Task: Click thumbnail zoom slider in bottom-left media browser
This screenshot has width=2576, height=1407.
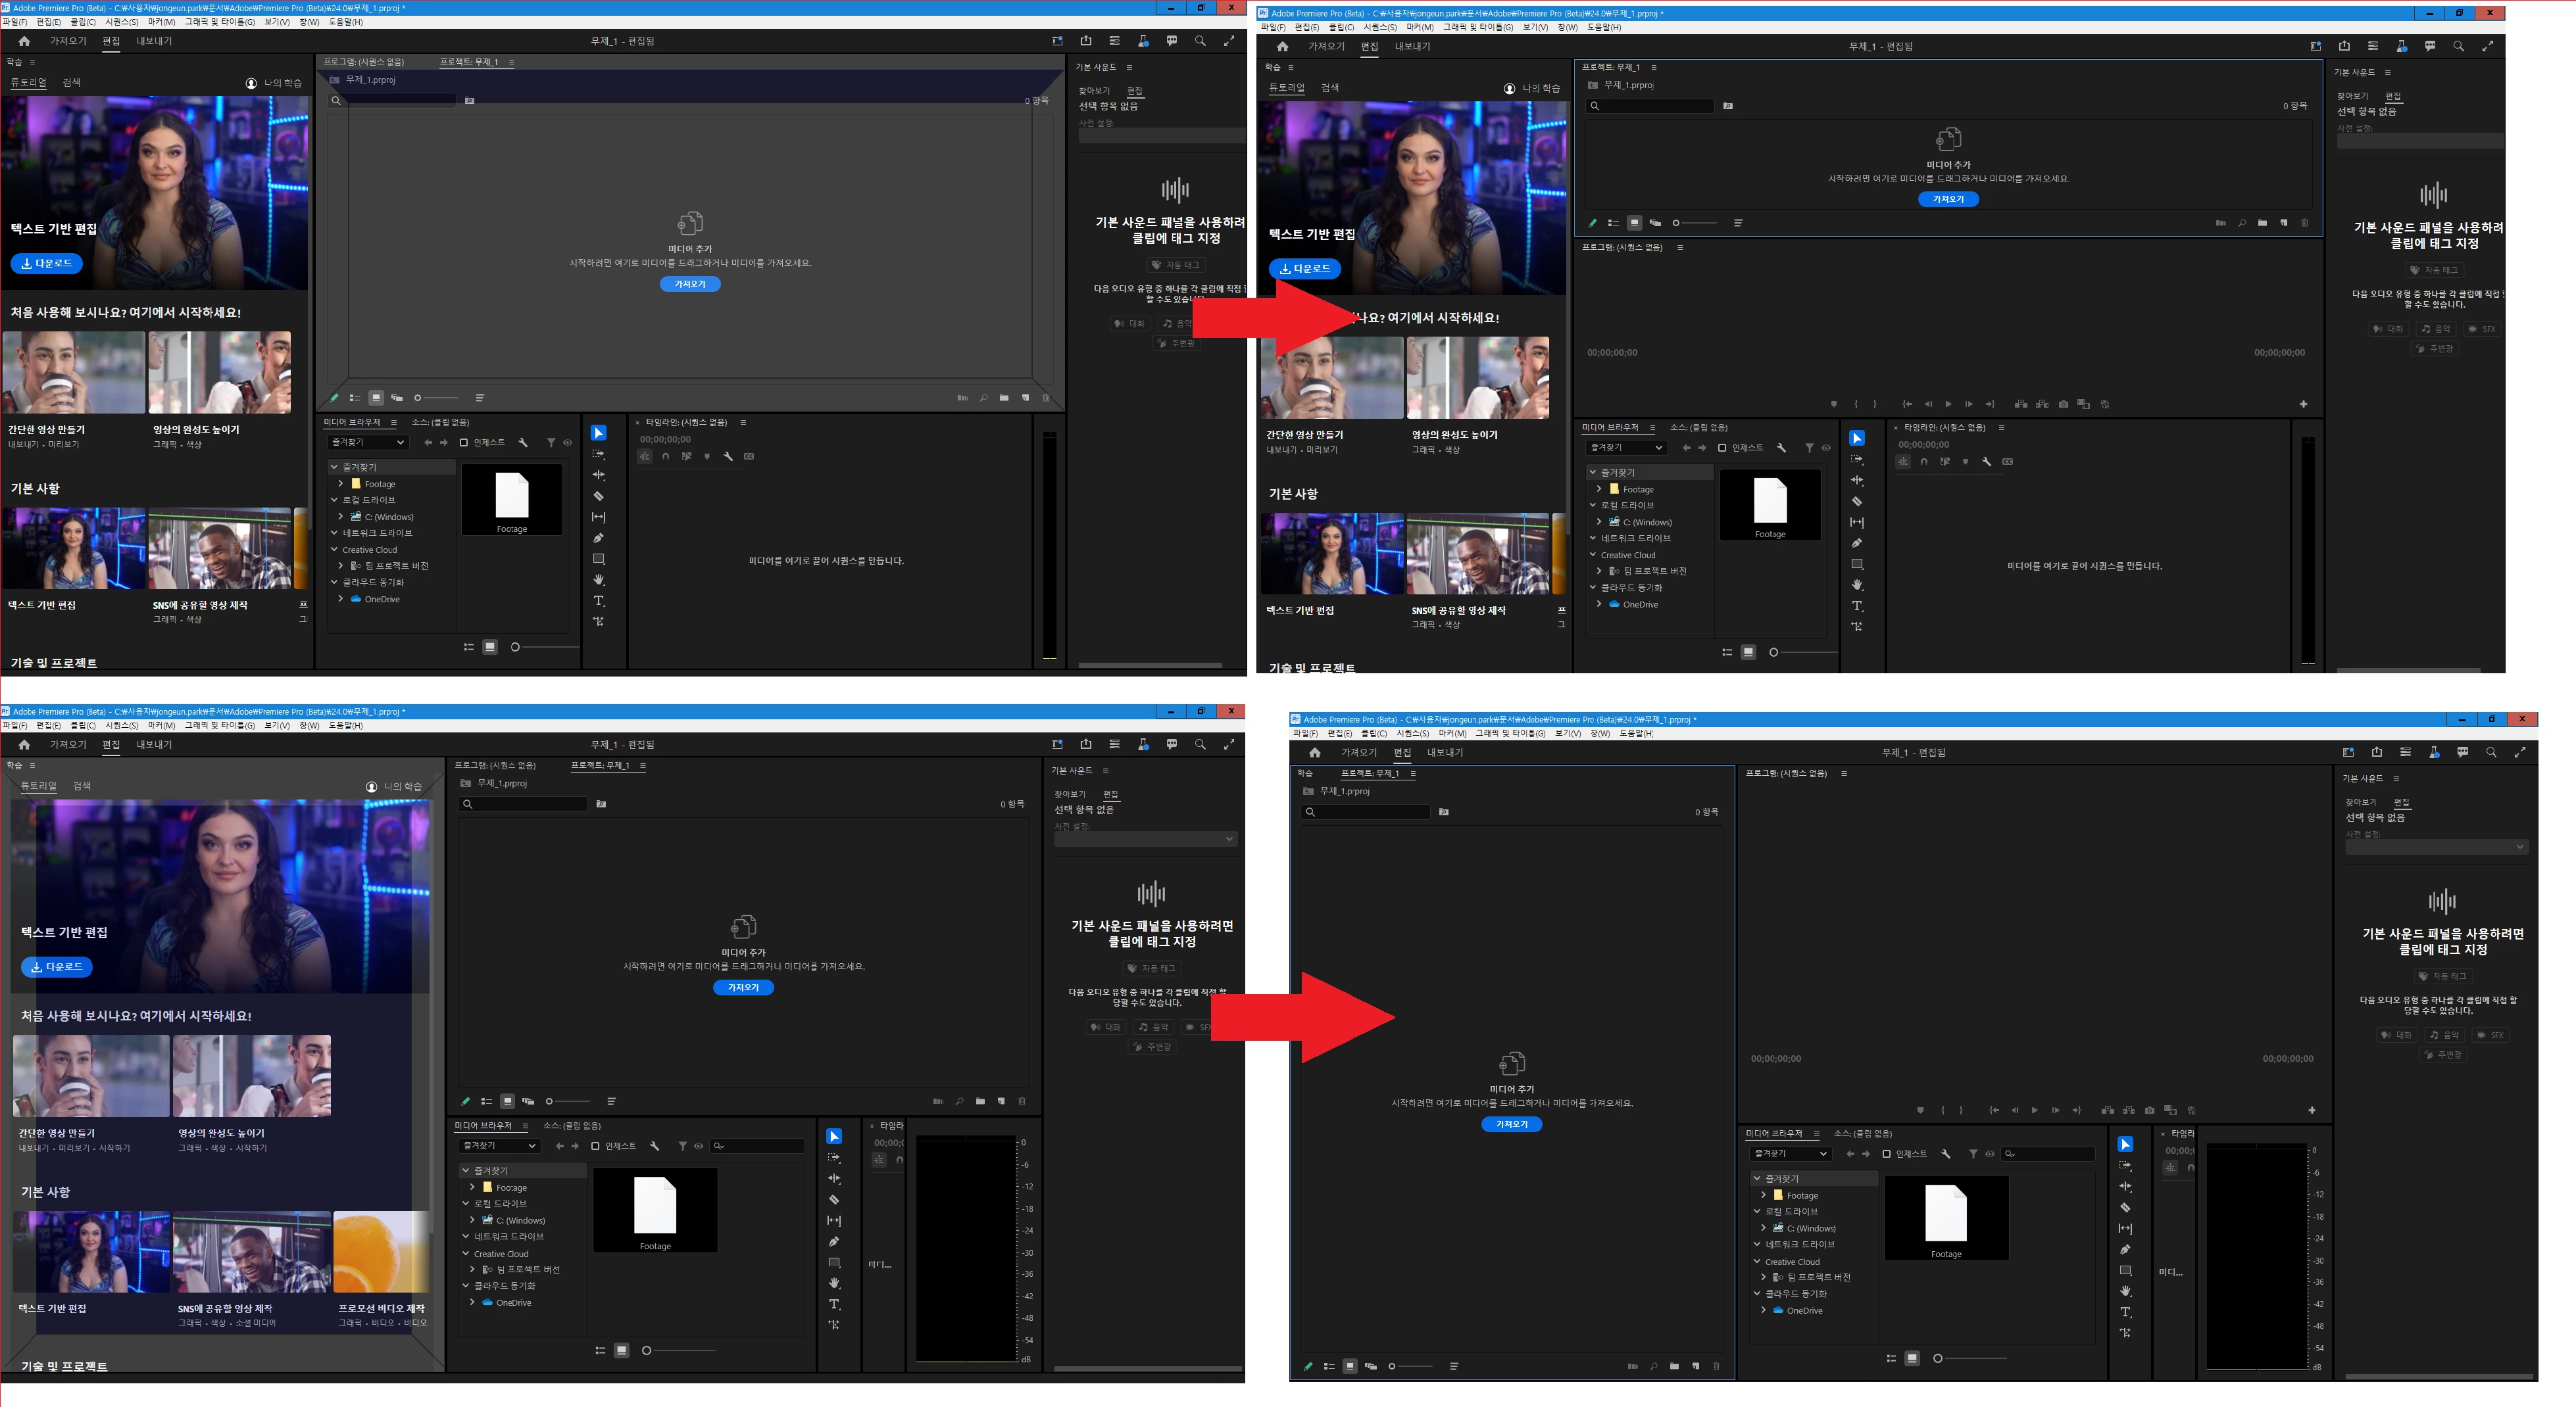Action: pyautogui.click(x=647, y=1350)
